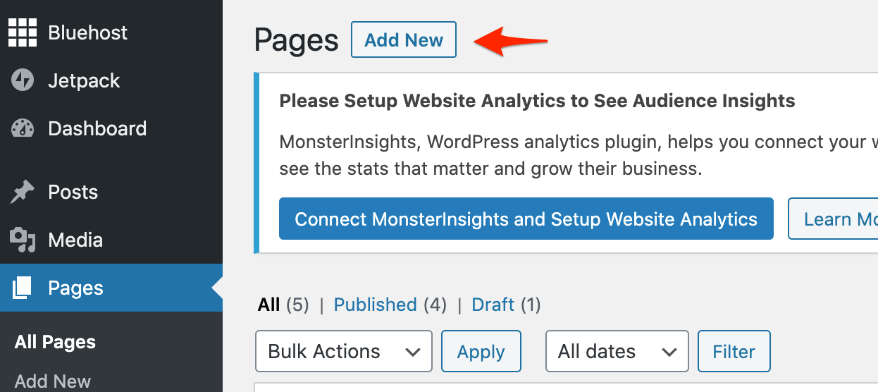Select the All pages filter link
The image size is (878, 392).
tap(268, 305)
